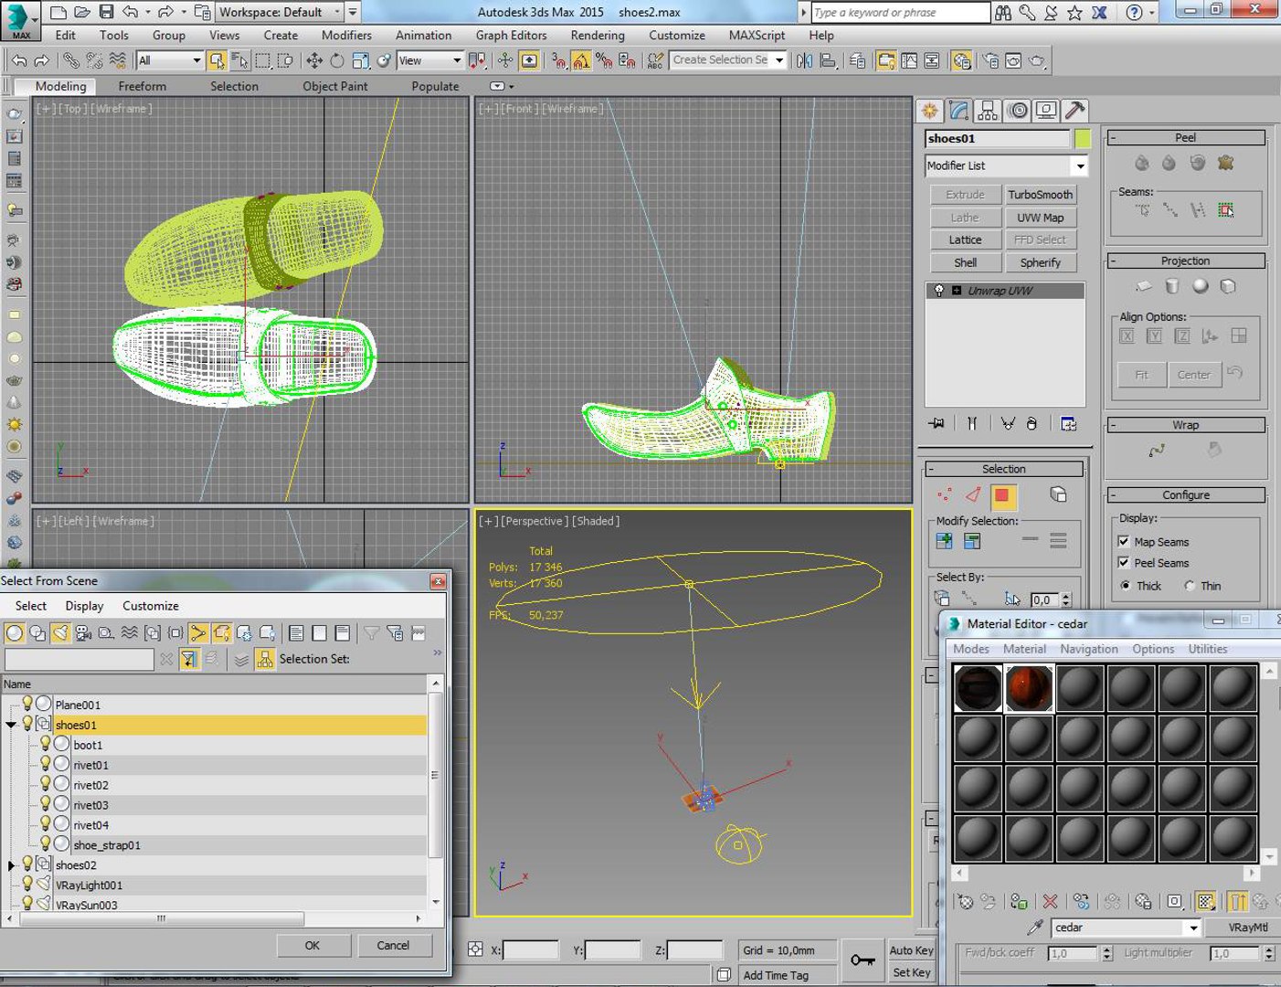Open Display menu in Select From Scene
This screenshot has width=1281, height=987.
[84, 606]
